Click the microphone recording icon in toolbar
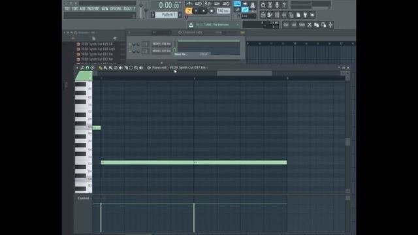Screen dimensions: 418x235 point(277,5)
